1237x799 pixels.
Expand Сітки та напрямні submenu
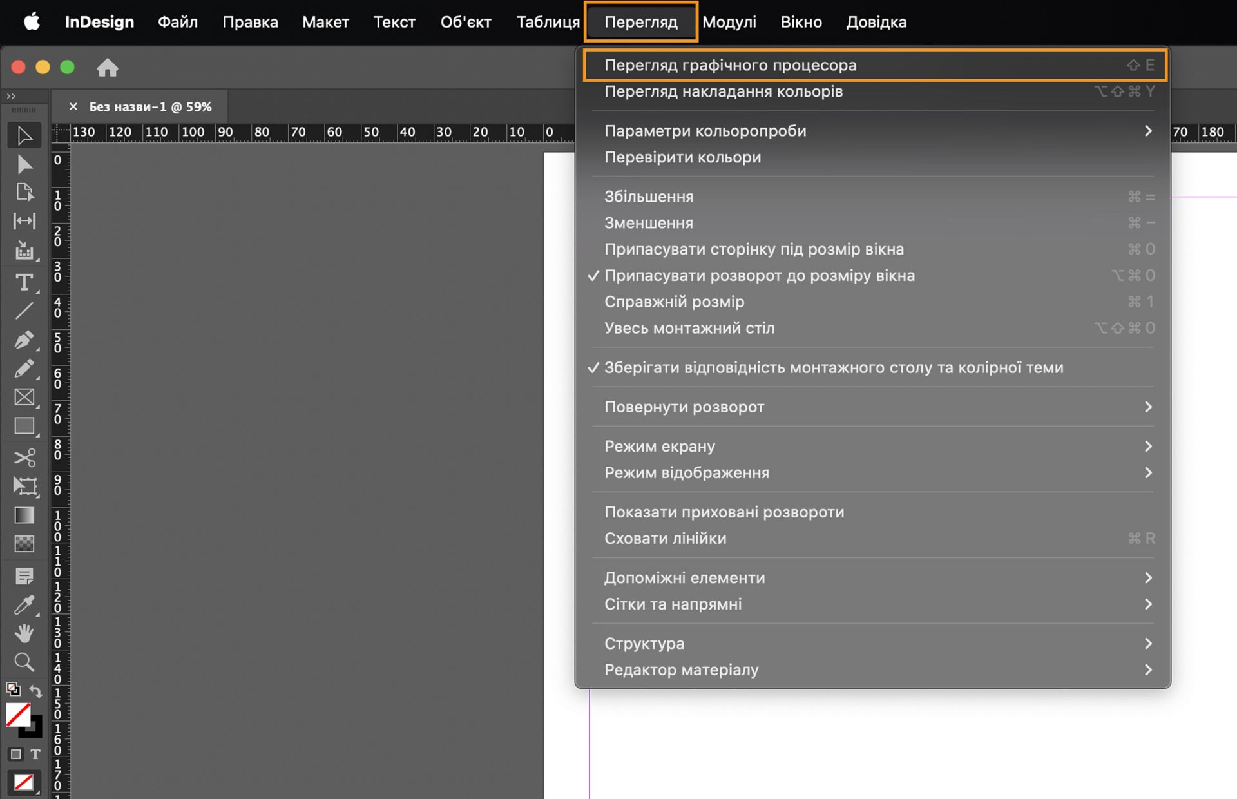(673, 604)
